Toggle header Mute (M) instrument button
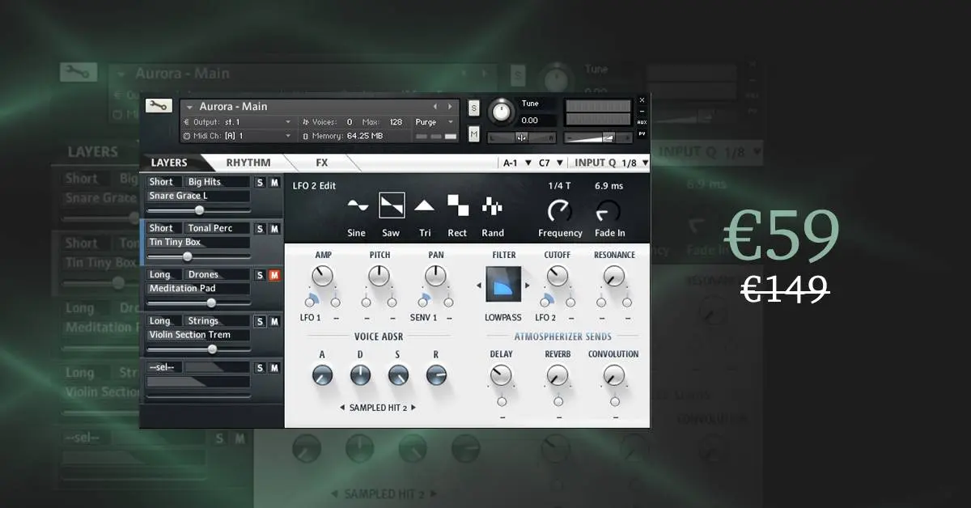 click(473, 133)
